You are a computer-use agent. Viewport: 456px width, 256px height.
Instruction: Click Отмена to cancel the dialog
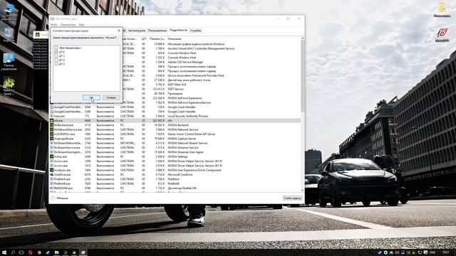(111, 97)
